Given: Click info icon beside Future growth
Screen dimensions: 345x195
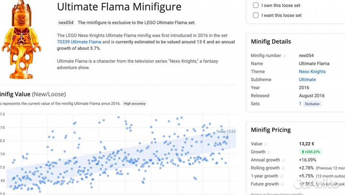Looking at the screenshot, I should pos(282,184).
